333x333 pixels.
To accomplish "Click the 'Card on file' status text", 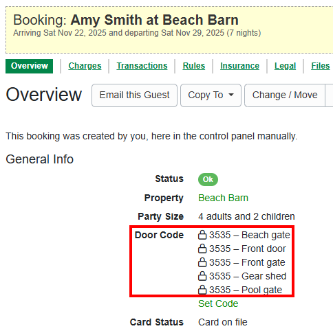I will 223,322.
